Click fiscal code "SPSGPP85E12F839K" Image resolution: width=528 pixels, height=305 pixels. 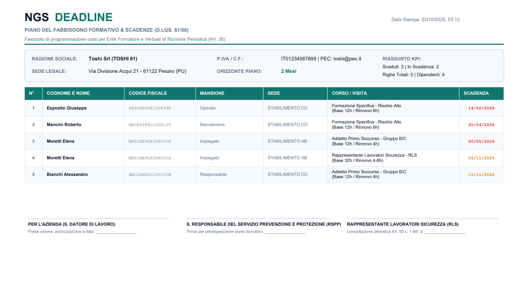[150, 108]
